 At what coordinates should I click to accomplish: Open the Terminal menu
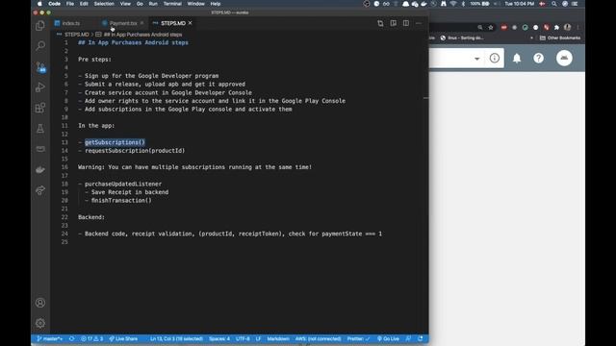point(172,4)
